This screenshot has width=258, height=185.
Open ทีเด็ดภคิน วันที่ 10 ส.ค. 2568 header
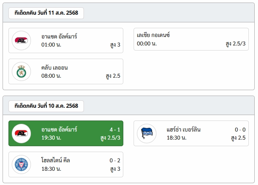(46, 106)
